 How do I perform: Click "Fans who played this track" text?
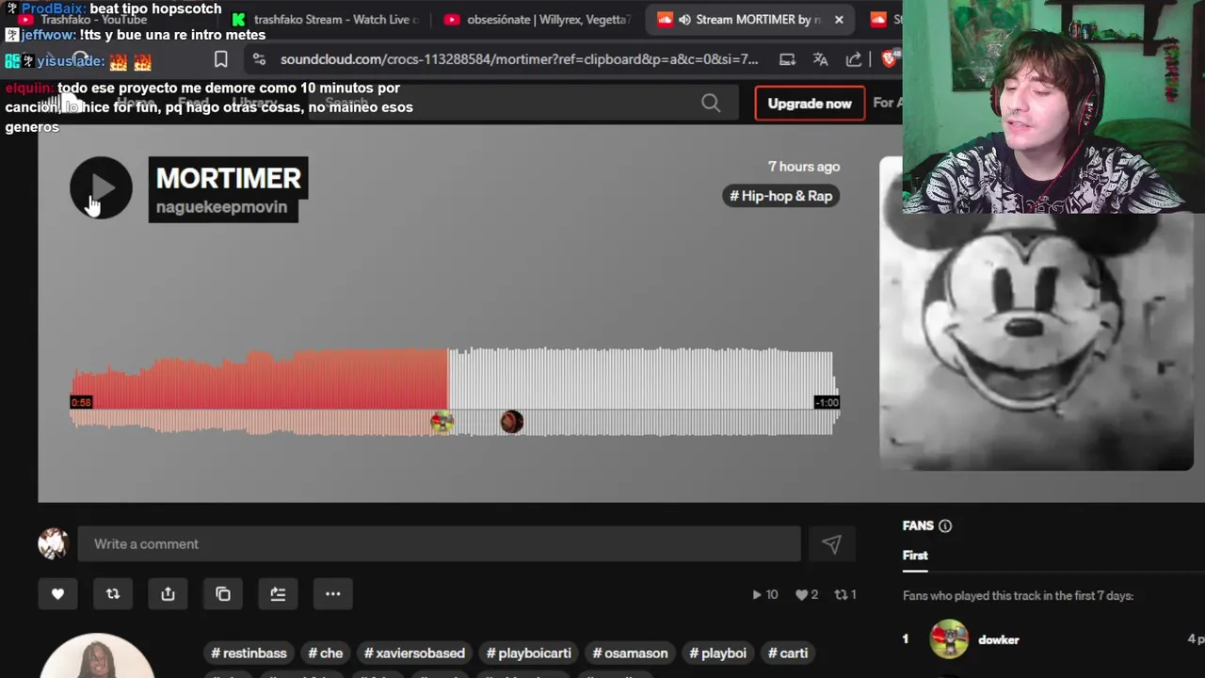tap(1018, 596)
